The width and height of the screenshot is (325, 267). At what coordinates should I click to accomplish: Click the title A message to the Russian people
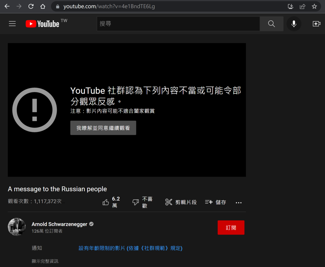tap(57, 189)
